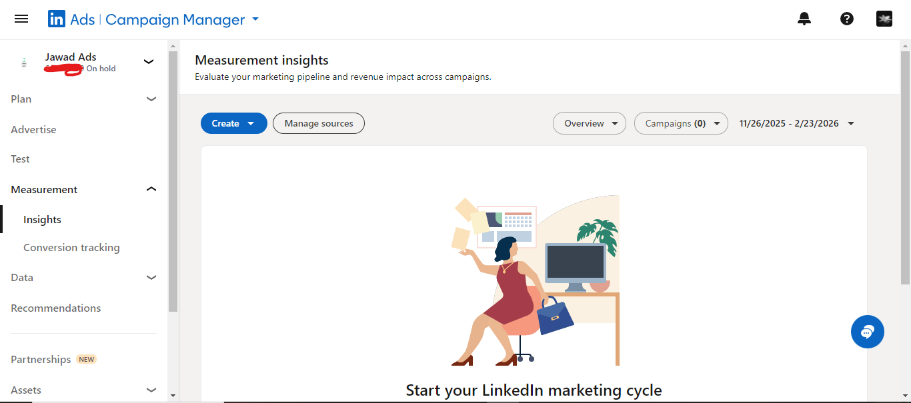Screen dimensions: 911x403
Task: Open the chat support bubble
Action: (x=867, y=331)
